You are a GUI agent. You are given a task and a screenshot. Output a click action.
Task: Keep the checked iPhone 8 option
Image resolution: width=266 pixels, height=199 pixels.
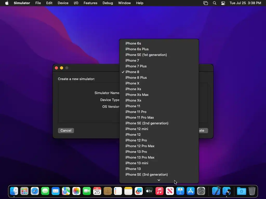(159, 72)
